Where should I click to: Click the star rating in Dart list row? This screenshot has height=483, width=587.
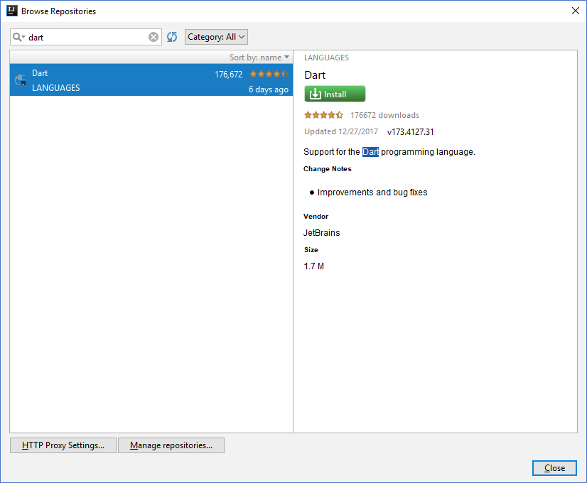tap(269, 74)
